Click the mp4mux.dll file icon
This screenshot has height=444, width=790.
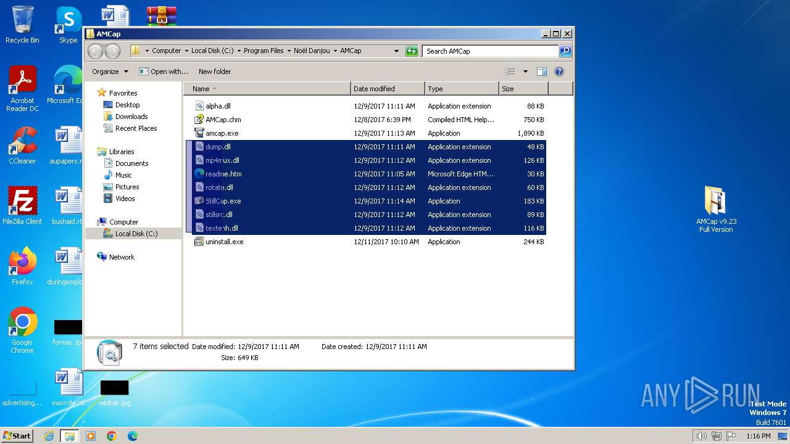(x=199, y=160)
